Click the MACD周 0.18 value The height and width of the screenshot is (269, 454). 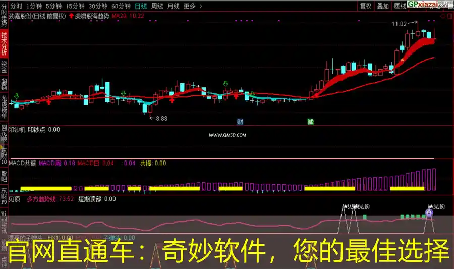point(56,163)
